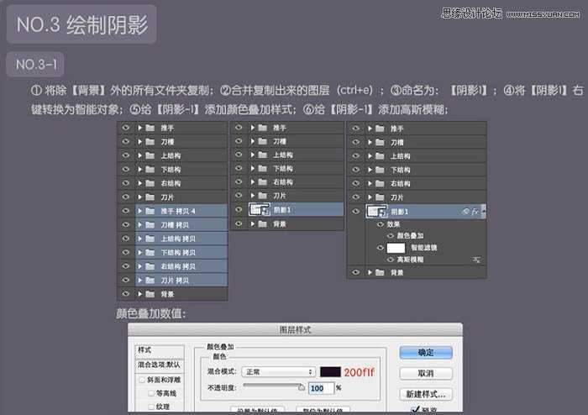Screen dimensions: 588x415
Task: Expand the 下结构 拷贝 group arrow
Action: tap(140, 253)
